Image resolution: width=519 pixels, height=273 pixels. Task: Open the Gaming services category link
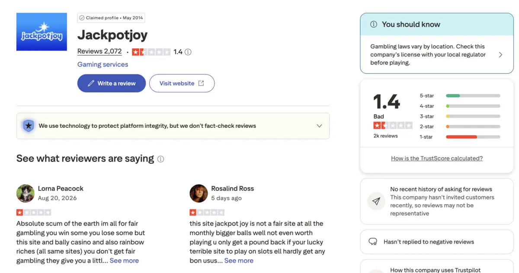tap(103, 64)
